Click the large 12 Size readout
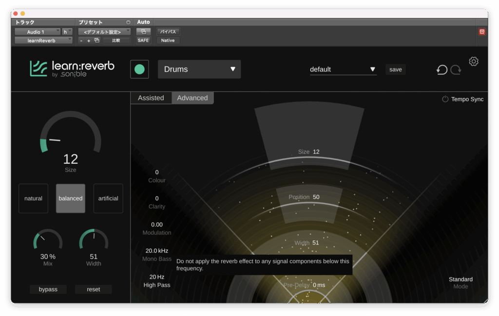Image resolution: width=499 pixels, height=316 pixels. pos(70,159)
